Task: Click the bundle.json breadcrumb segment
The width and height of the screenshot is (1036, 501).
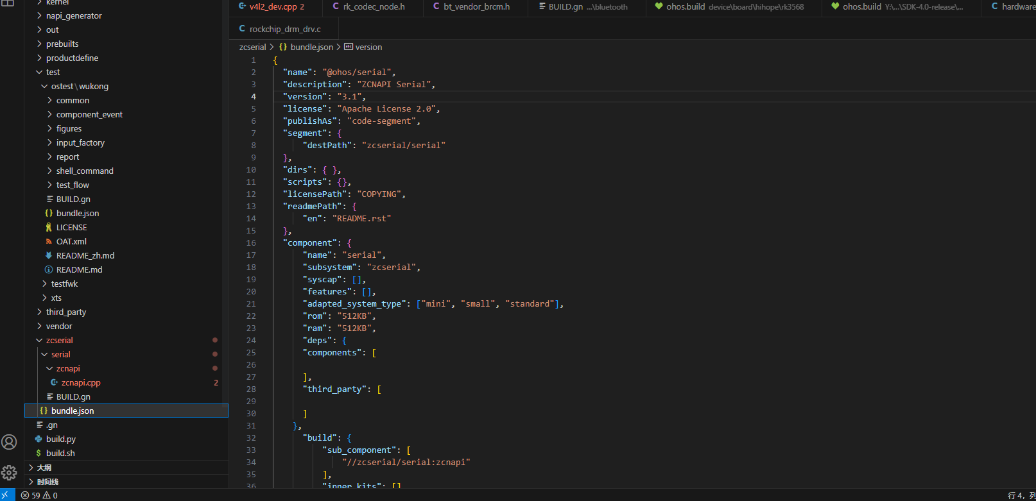Action: coord(311,47)
